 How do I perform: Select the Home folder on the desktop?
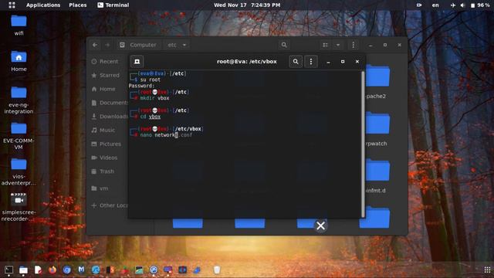(x=19, y=61)
